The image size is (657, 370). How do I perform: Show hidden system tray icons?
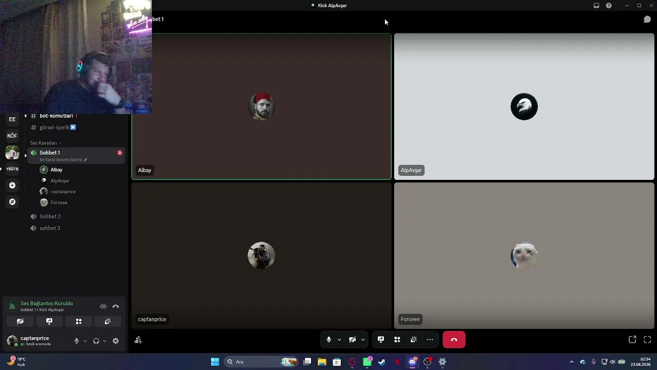[571, 362]
